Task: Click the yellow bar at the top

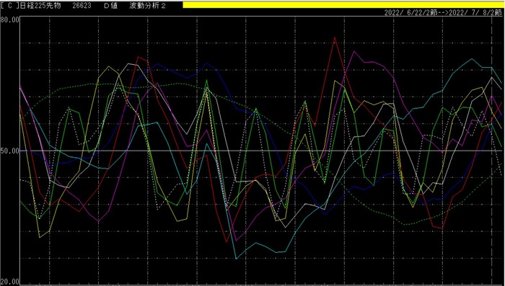Action: point(343,4)
